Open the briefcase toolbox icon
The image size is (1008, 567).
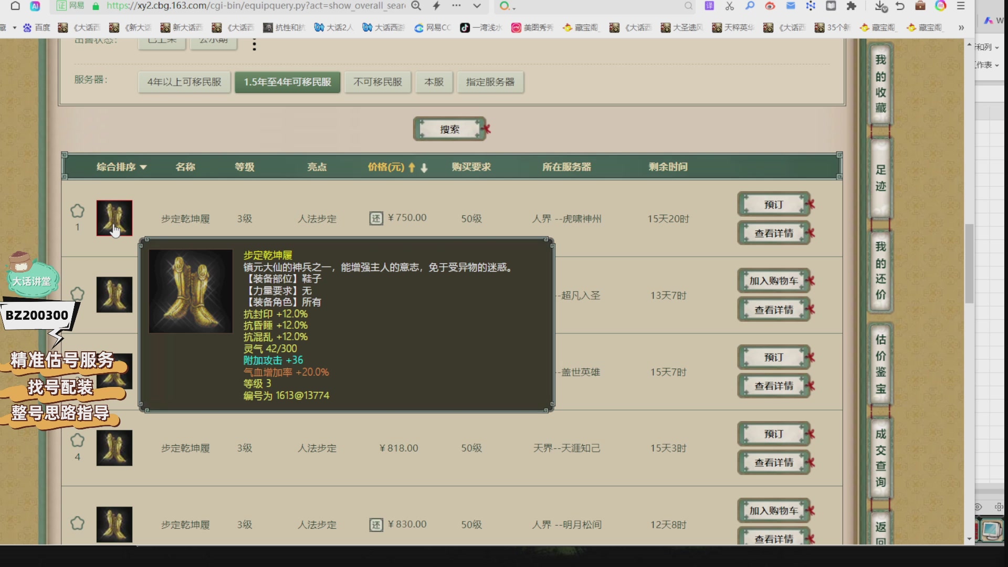point(920,6)
